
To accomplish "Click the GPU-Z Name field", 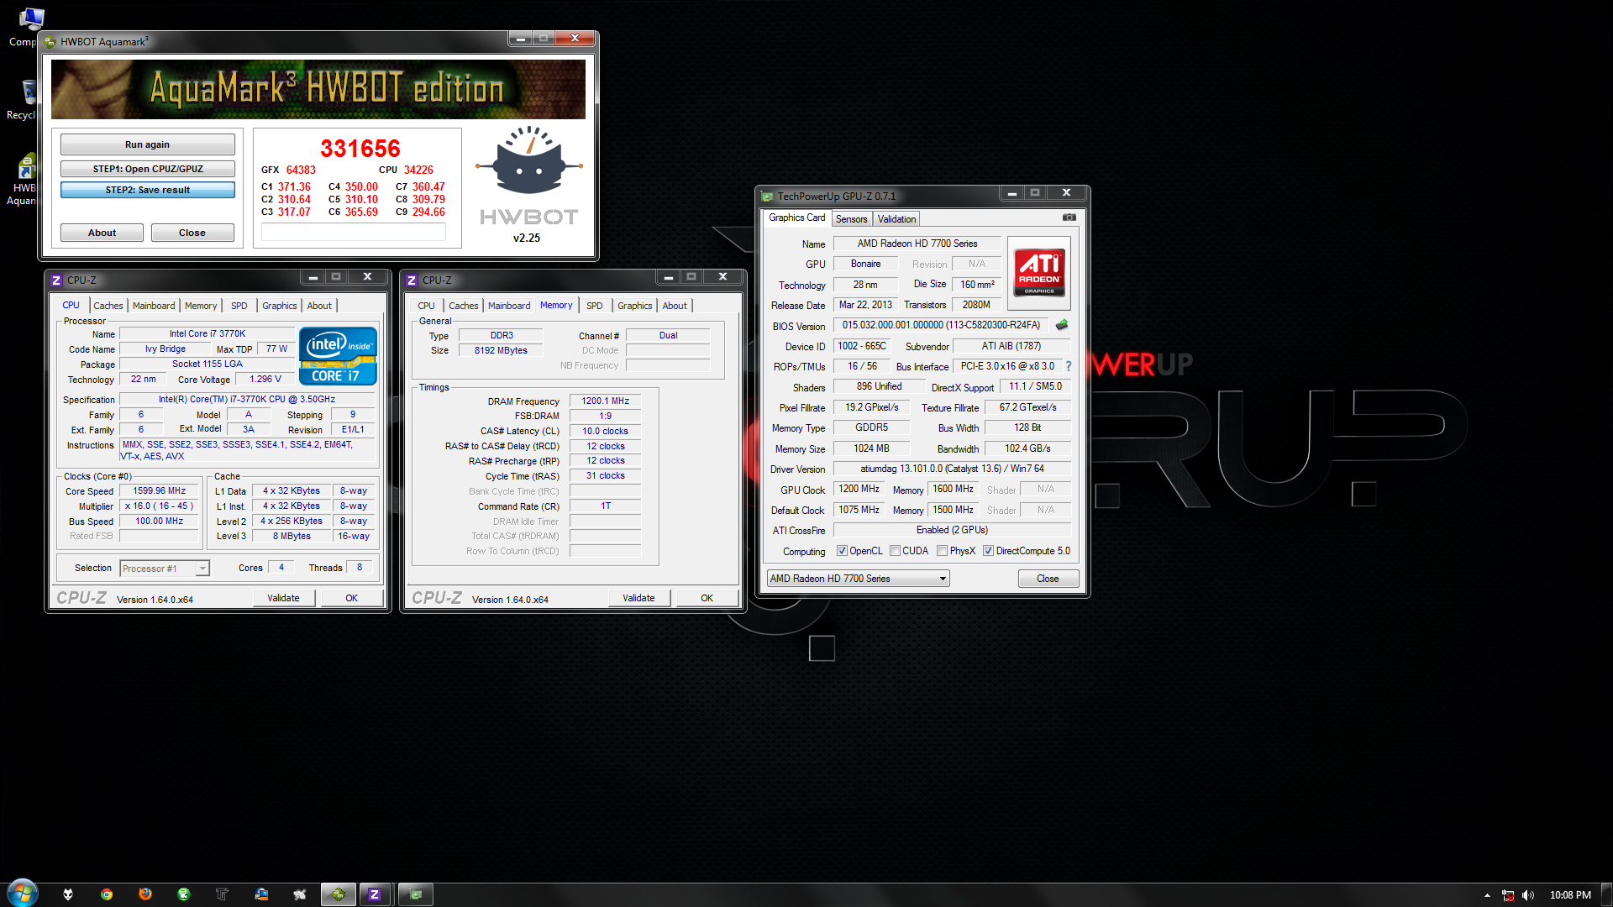I will point(917,244).
